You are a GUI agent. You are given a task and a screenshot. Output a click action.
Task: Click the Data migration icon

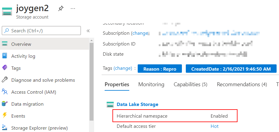[x=5, y=104]
